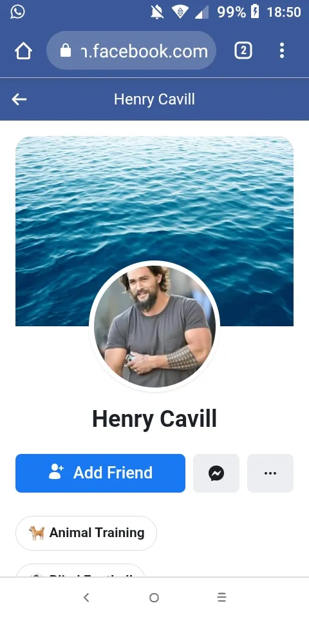The width and height of the screenshot is (309, 619).
Task: Open the browser three-dot overflow menu
Action: (x=281, y=50)
